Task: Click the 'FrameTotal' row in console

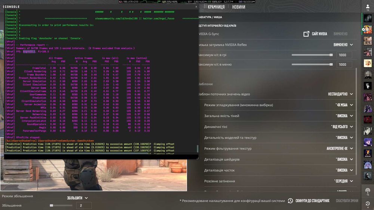Action: point(77,68)
